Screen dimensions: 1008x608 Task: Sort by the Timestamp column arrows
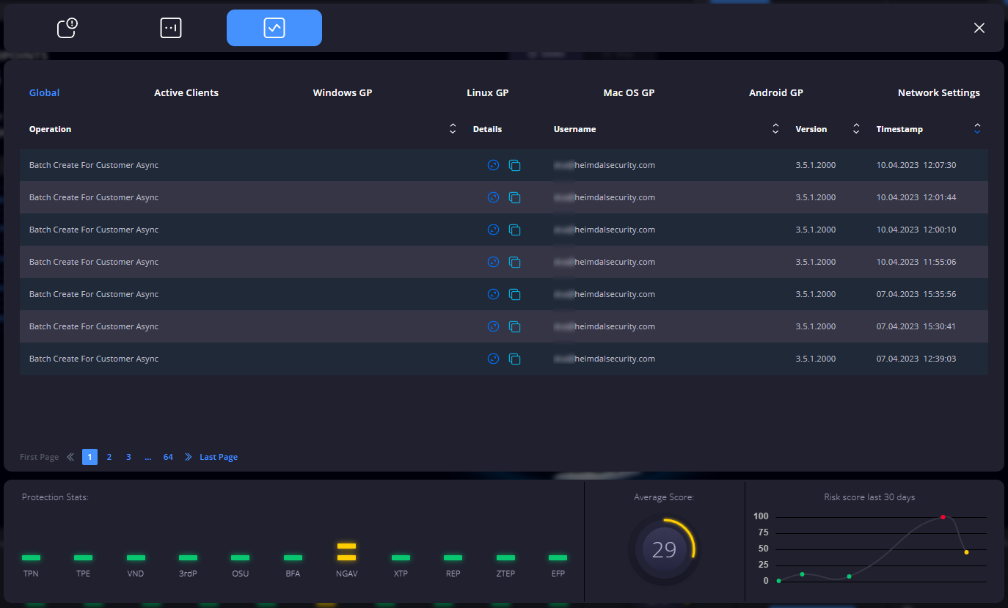(x=977, y=129)
